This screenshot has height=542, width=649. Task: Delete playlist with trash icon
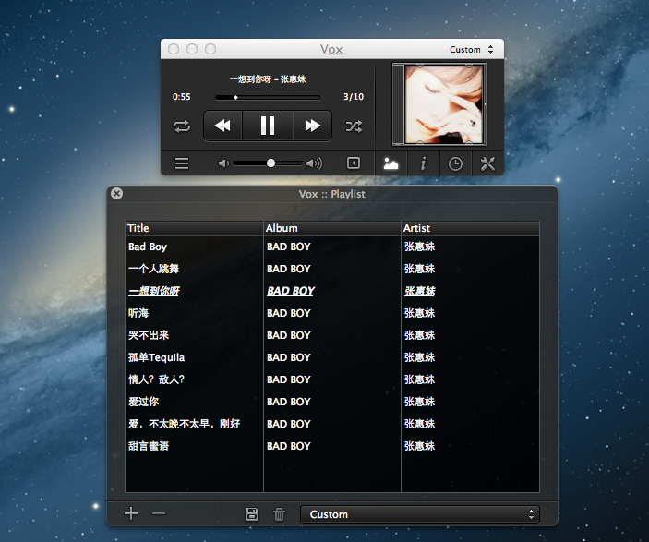(279, 514)
